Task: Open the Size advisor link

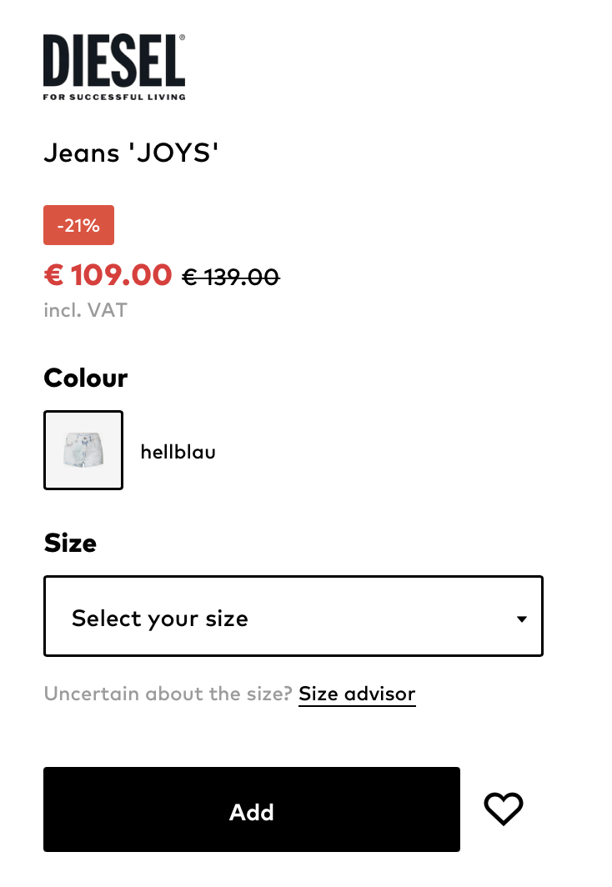Action: click(357, 694)
